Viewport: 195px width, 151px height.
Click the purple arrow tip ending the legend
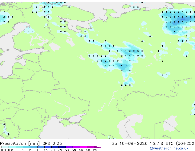coord(97,147)
